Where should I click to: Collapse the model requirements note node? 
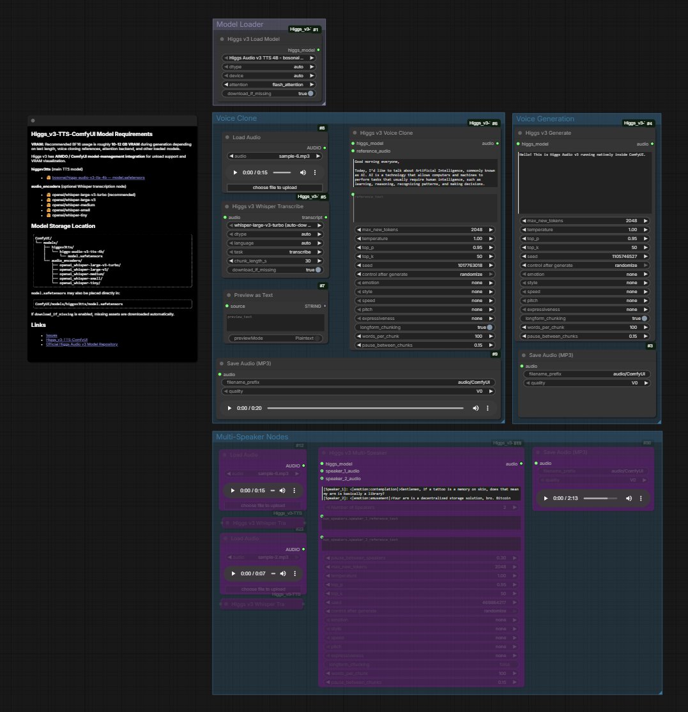pyautogui.click(x=33, y=121)
